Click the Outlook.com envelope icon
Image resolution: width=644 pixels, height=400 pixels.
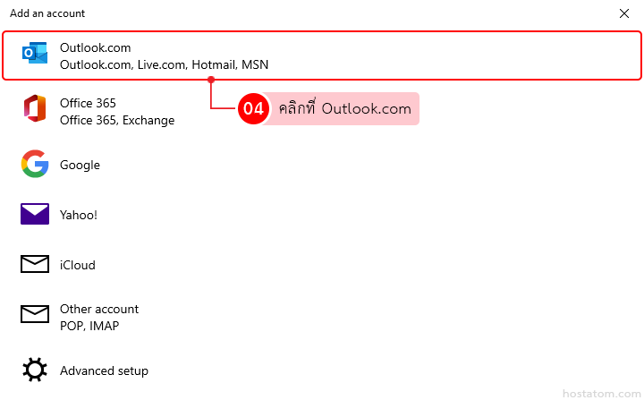pyautogui.click(x=35, y=55)
